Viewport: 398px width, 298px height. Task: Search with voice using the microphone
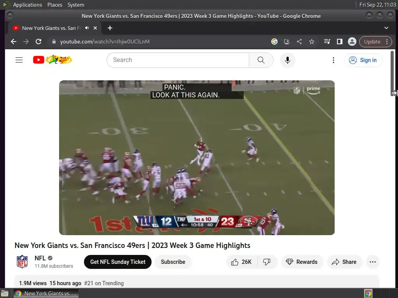(287, 60)
